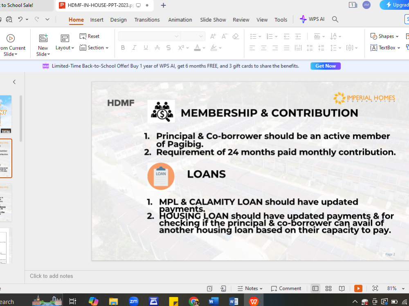Click the Align Right icon
This screenshot has width=409, height=306.
[x=275, y=48]
